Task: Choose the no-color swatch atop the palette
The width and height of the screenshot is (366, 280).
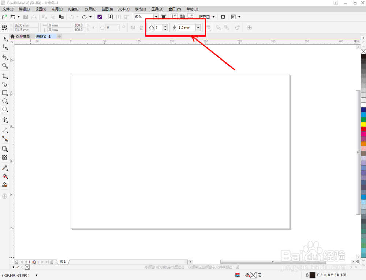Action: (x=363, y=51)
